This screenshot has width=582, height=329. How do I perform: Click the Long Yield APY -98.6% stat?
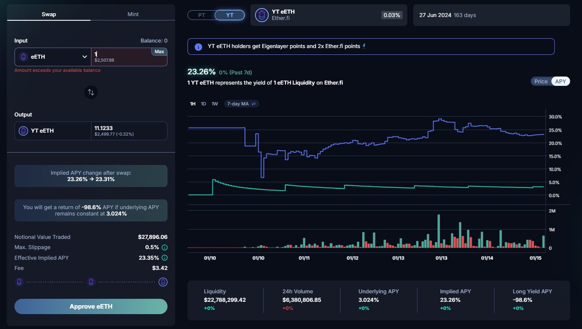(533, 300)
